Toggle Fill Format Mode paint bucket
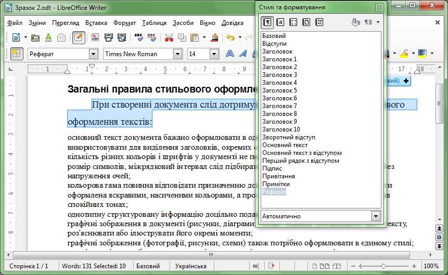448x275 pixels. point(356,22)
